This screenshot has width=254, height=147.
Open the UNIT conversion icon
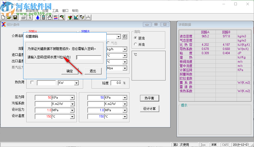click(56, 17)
